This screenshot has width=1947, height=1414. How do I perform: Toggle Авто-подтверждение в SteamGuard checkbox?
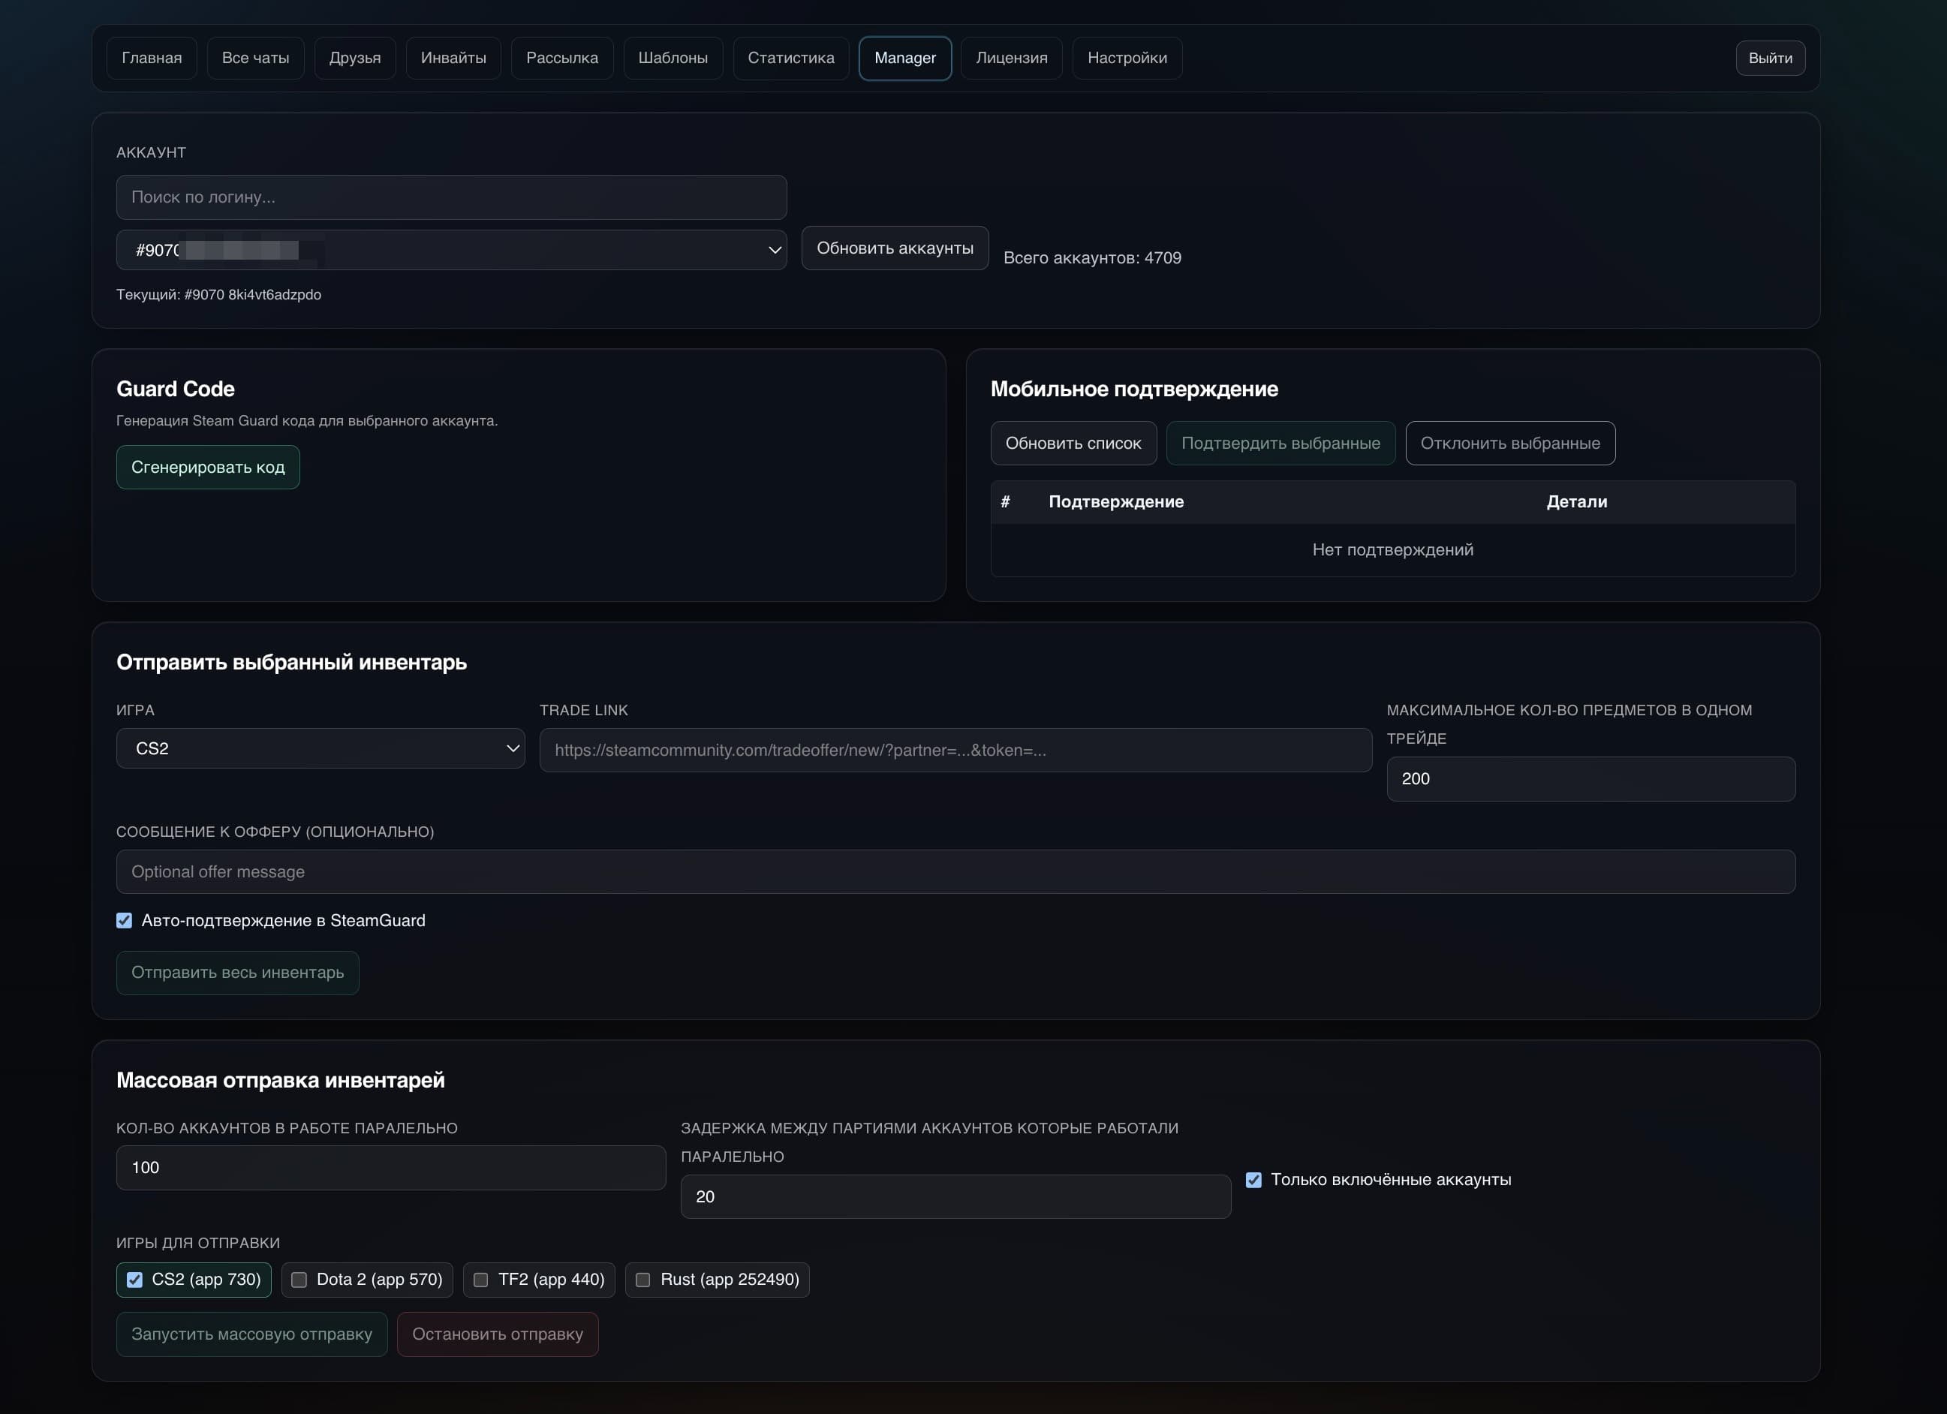[x=125, y=920]
